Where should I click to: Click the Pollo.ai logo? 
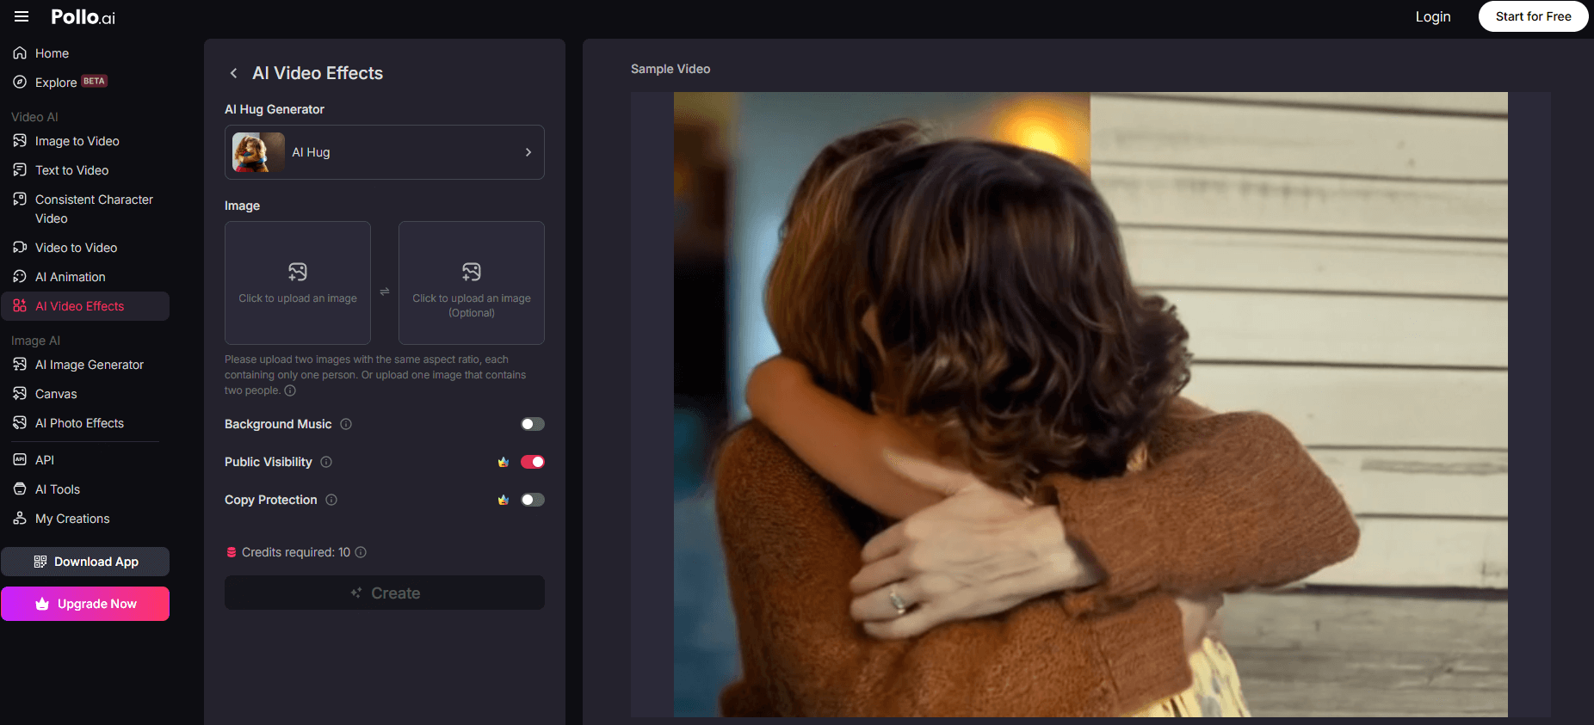83,17
